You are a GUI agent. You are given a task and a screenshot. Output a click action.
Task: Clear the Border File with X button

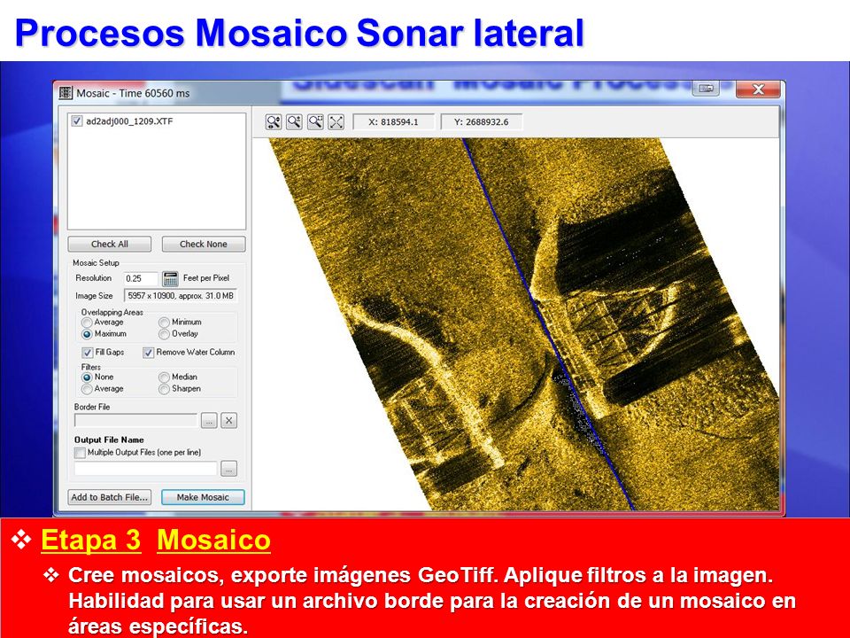pos(229,420)
